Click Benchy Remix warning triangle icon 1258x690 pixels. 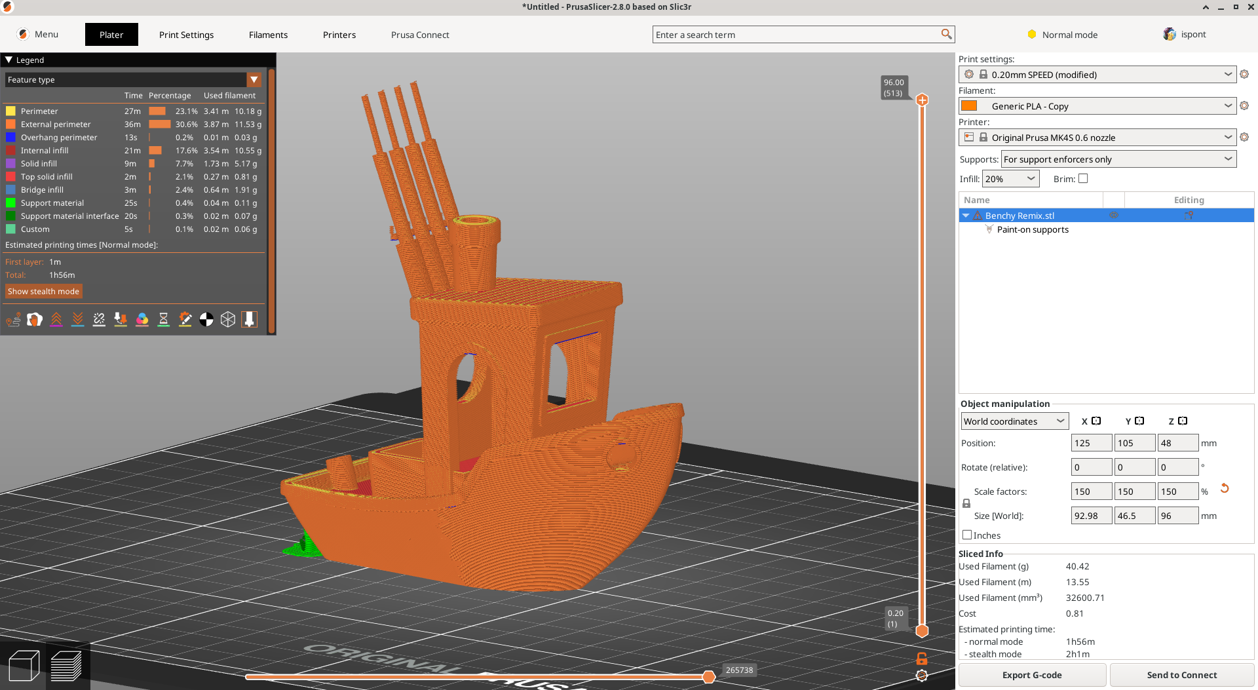pos(978,216)
